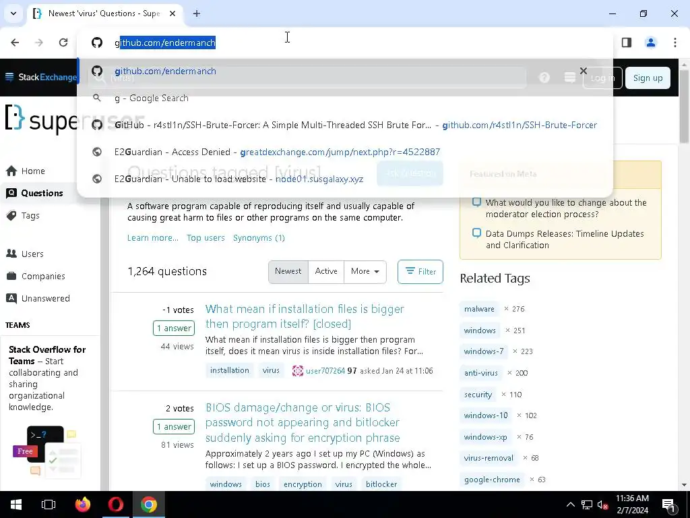
Task: Click Chrome icon on the taskbar
Action: tap(149, 505)
